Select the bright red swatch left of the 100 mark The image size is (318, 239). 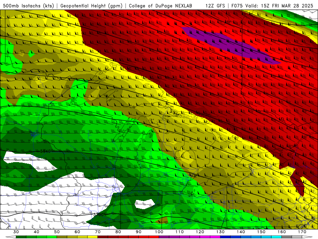[x=154, y=237]
